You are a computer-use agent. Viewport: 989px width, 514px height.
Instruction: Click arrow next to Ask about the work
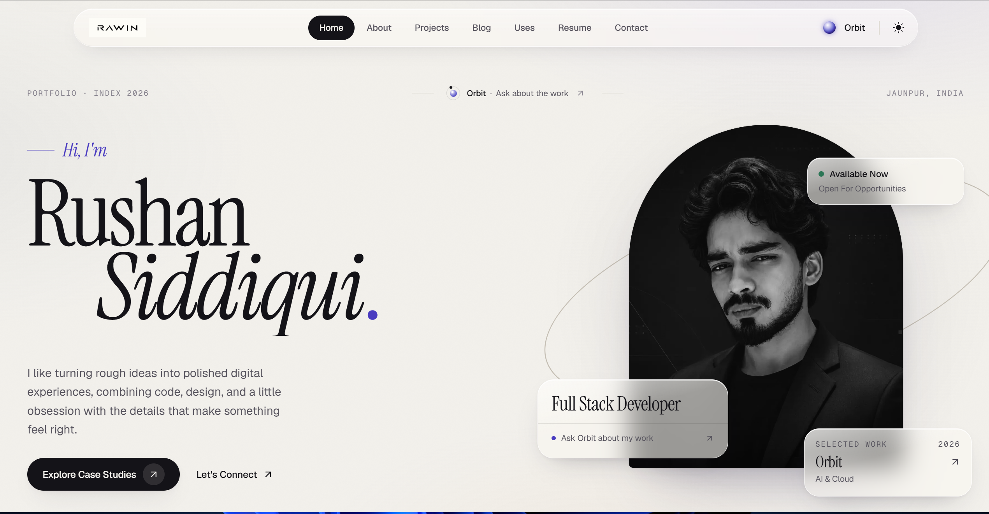coord(580,93)
